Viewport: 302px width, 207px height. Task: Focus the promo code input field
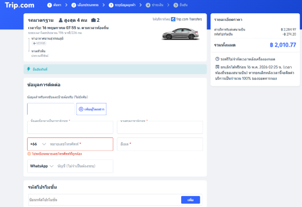[104, 200]
